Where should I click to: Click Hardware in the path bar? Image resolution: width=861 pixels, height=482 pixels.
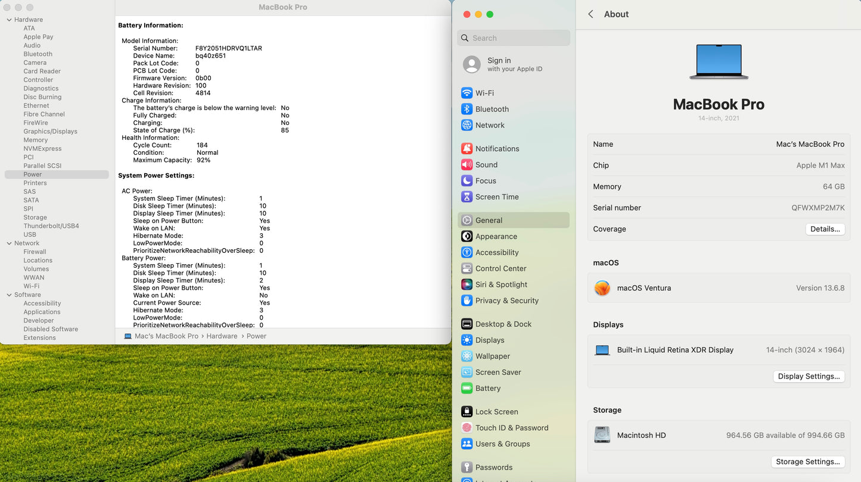[222, 336]
